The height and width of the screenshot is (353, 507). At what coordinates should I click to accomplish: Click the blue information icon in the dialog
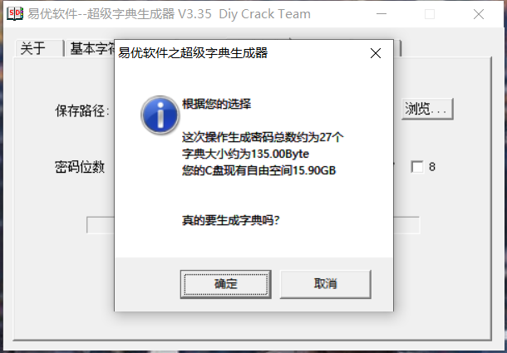pyautogui.click(x=160, y=115)
